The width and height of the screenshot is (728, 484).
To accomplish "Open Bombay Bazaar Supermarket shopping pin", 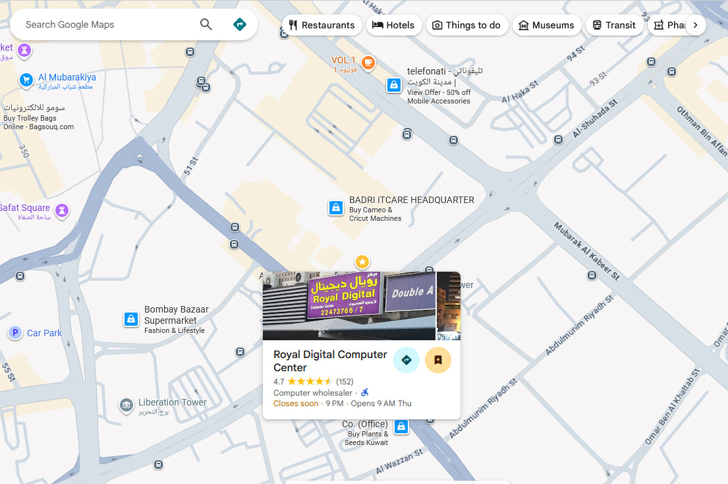I will tap(131, 319).
